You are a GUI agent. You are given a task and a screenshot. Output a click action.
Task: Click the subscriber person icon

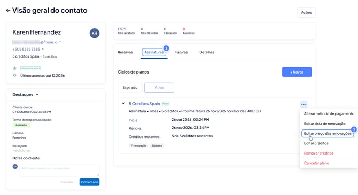pyautogui.click(x=15, y=68)
